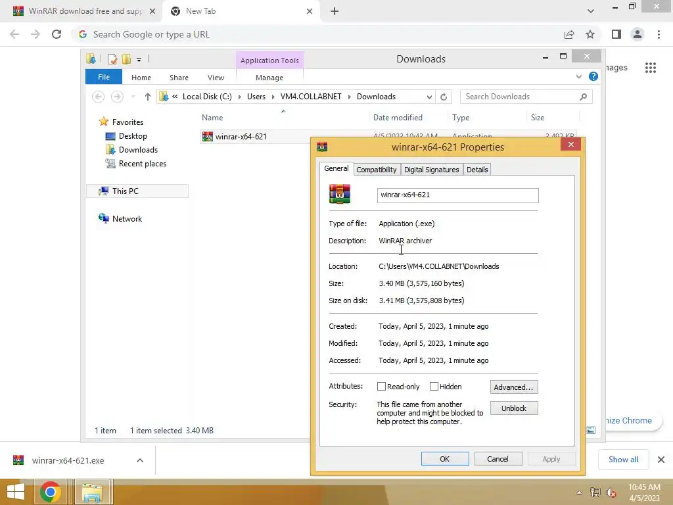The width and height of the screenshot is (673, 505).
Task: Open Google apps grid icon
Action: [x=650, y=68]
